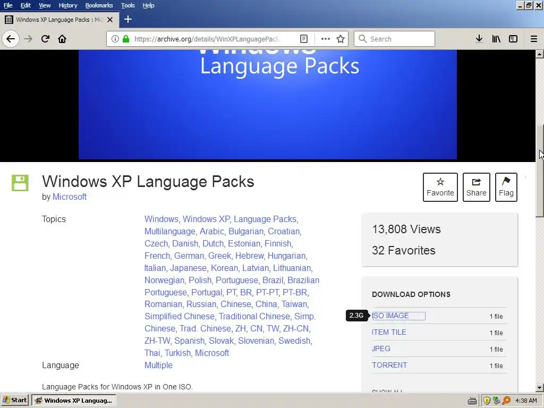Show site information via the info icon

[115, 39]
